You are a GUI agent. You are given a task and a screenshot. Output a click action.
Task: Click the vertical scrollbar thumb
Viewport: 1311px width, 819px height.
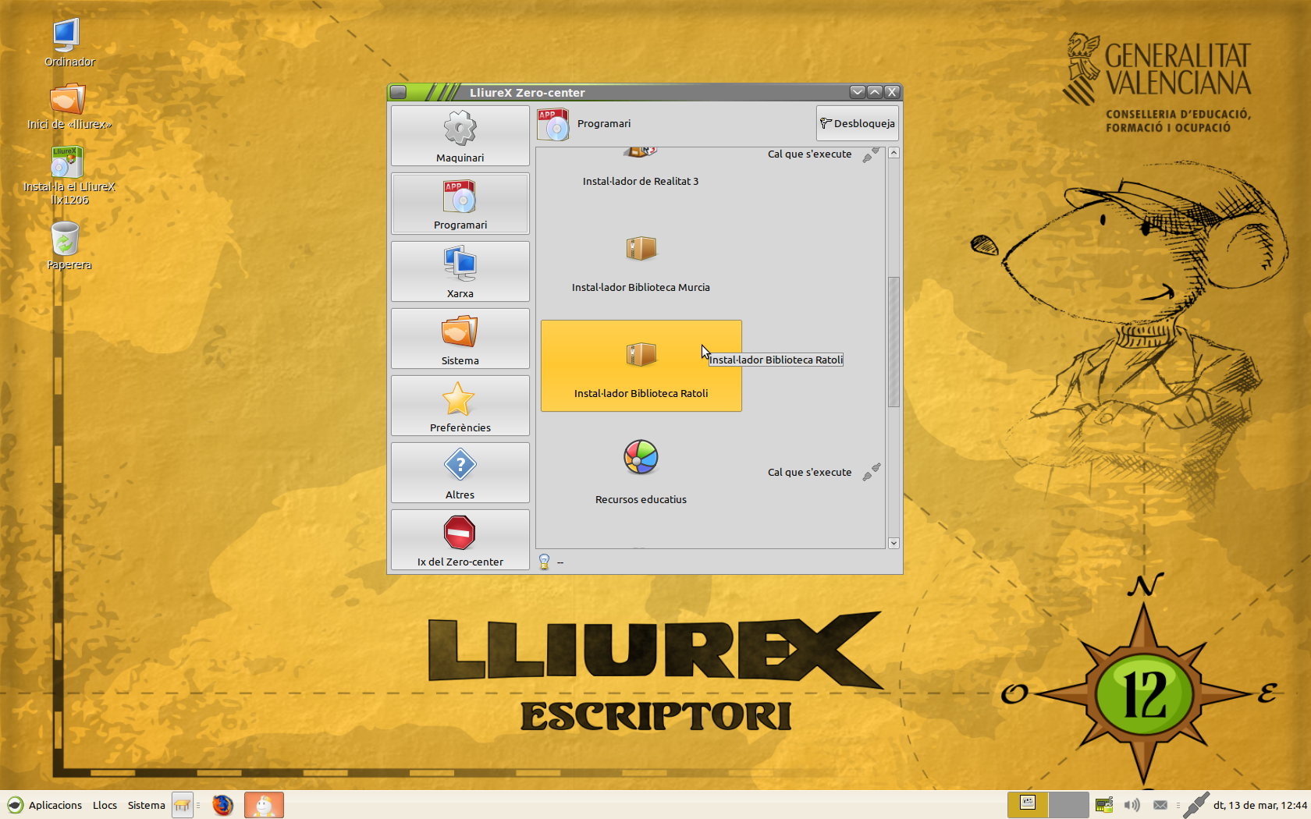point(894,342)
